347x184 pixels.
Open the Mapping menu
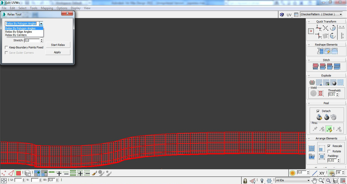coord(47,8)
